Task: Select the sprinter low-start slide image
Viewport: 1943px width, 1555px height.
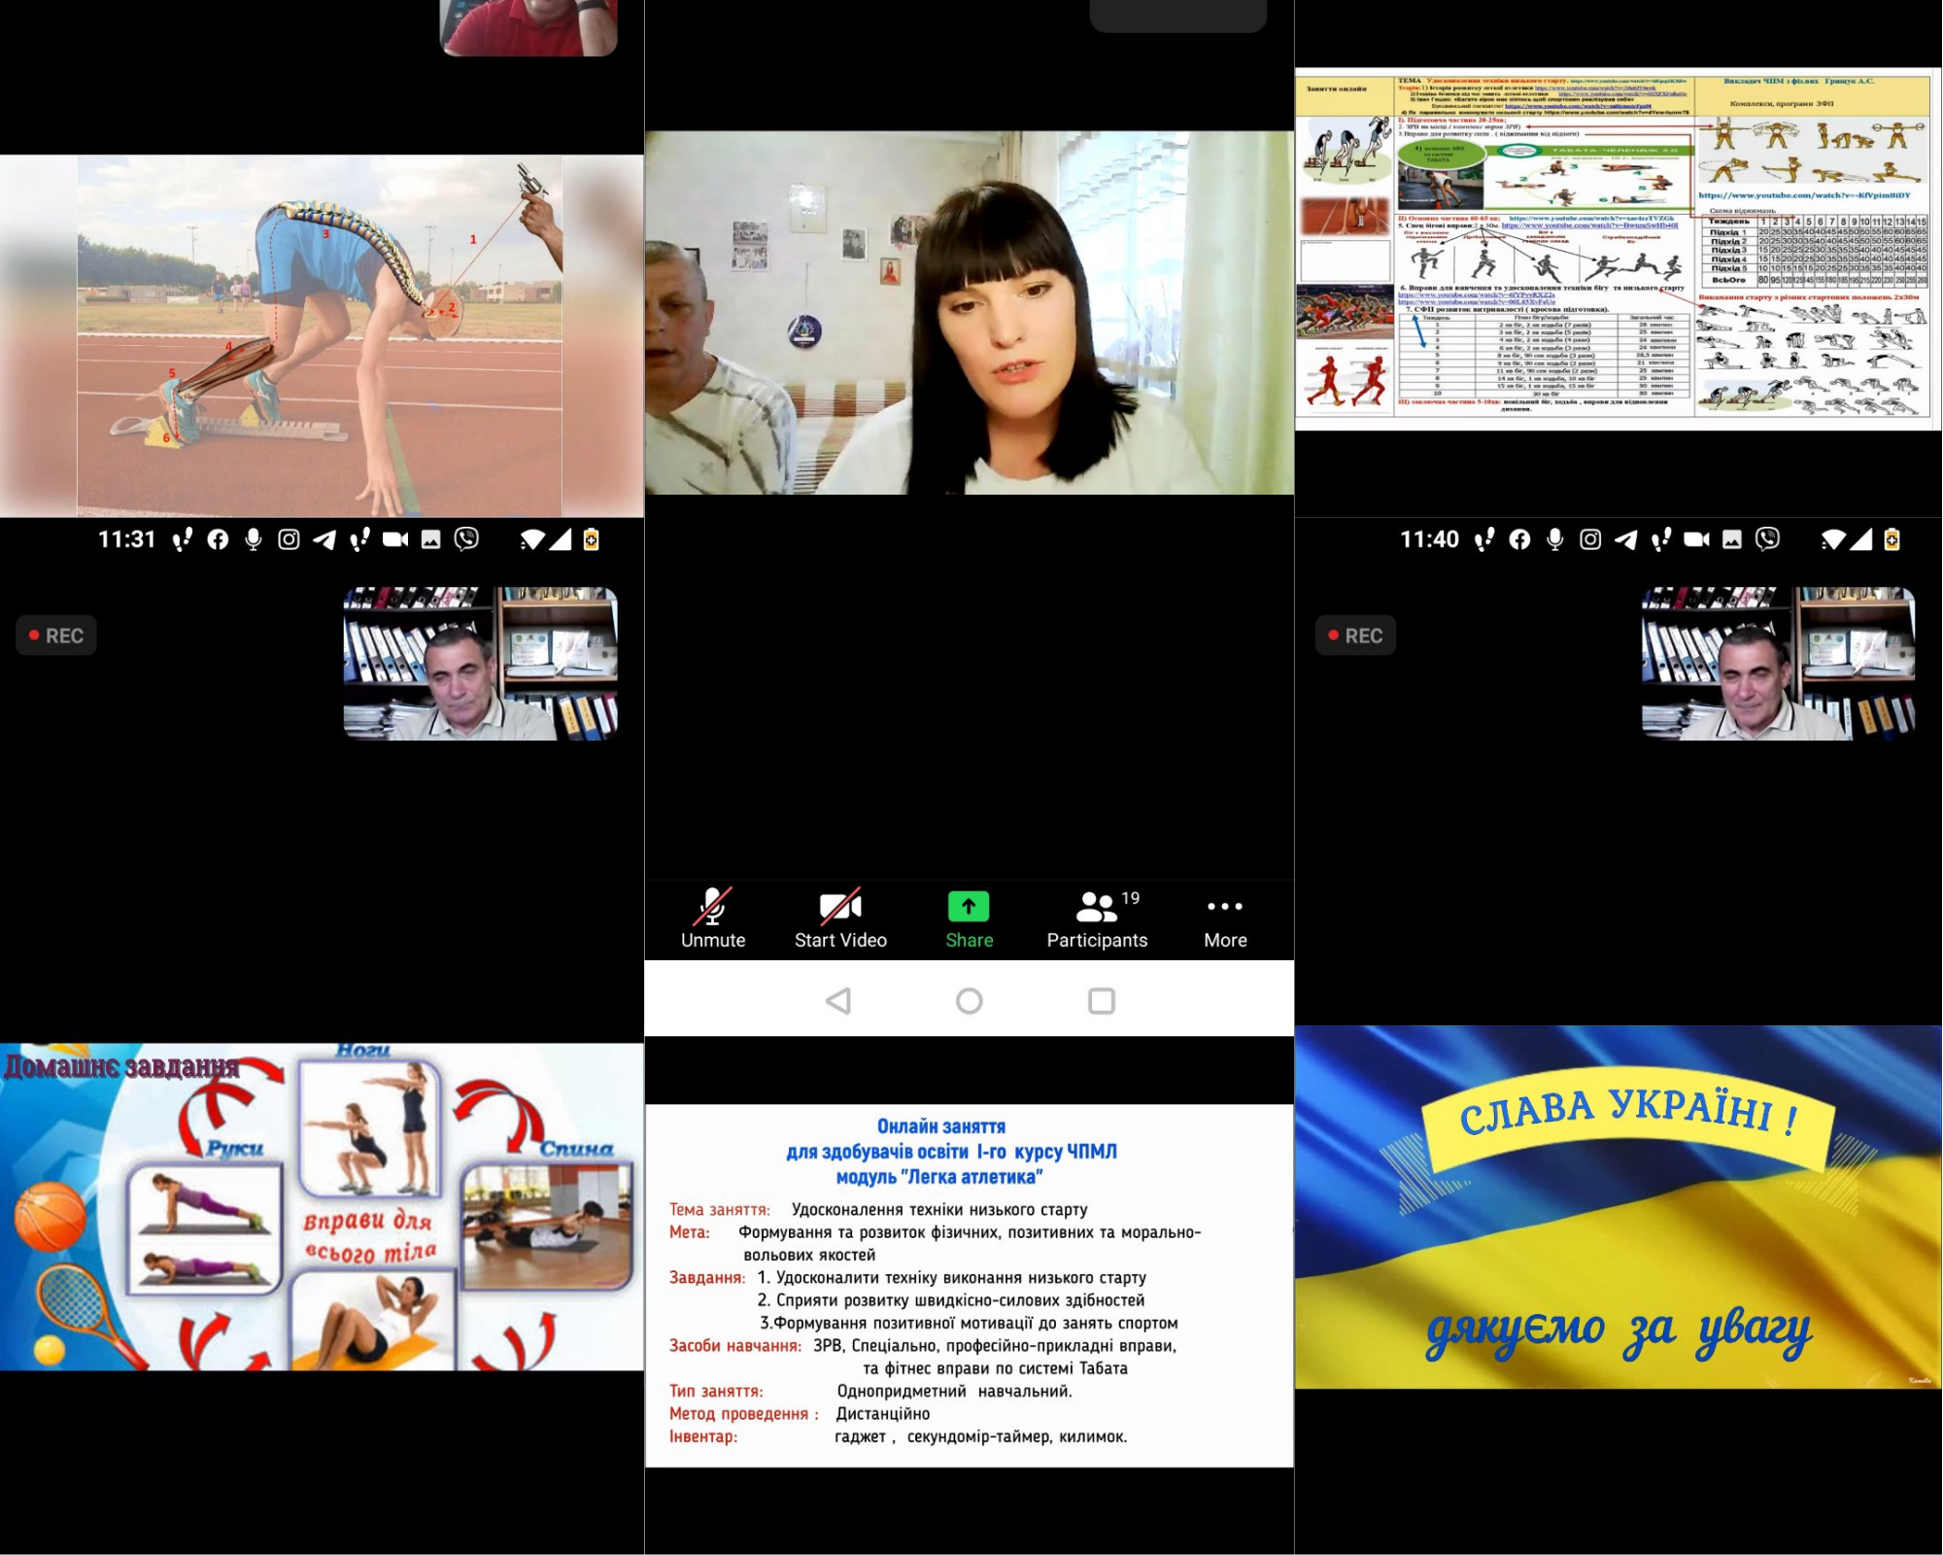Action: pos(321,335)
